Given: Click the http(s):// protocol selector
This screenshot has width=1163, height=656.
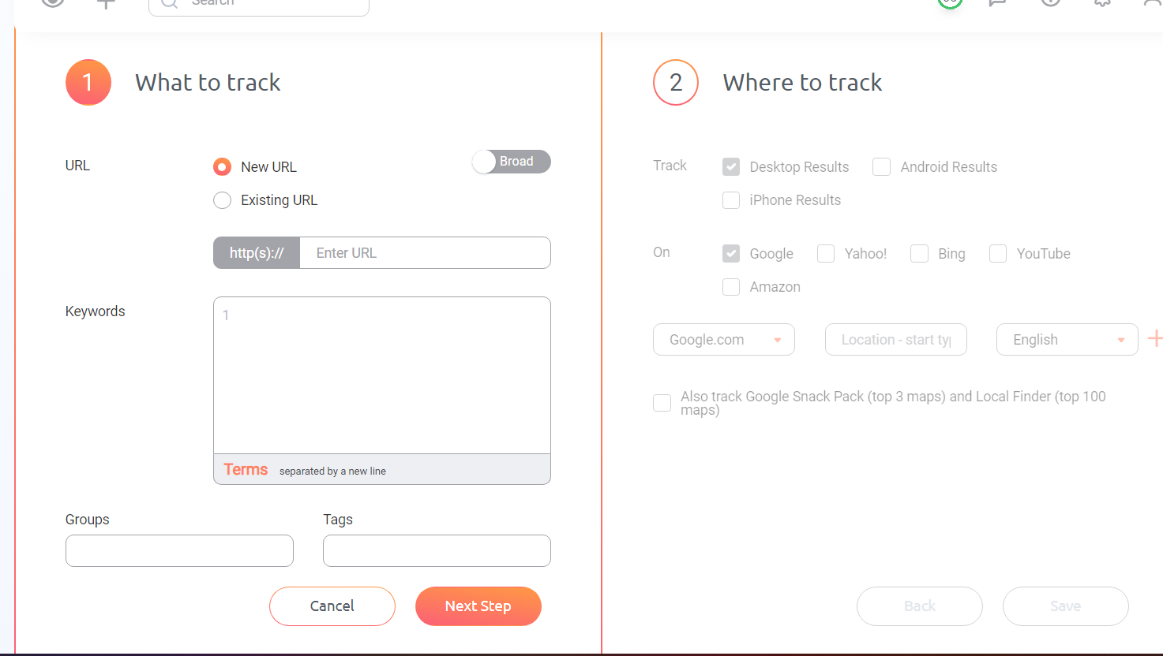Looking at the screenshot, I should click(257, 252).
